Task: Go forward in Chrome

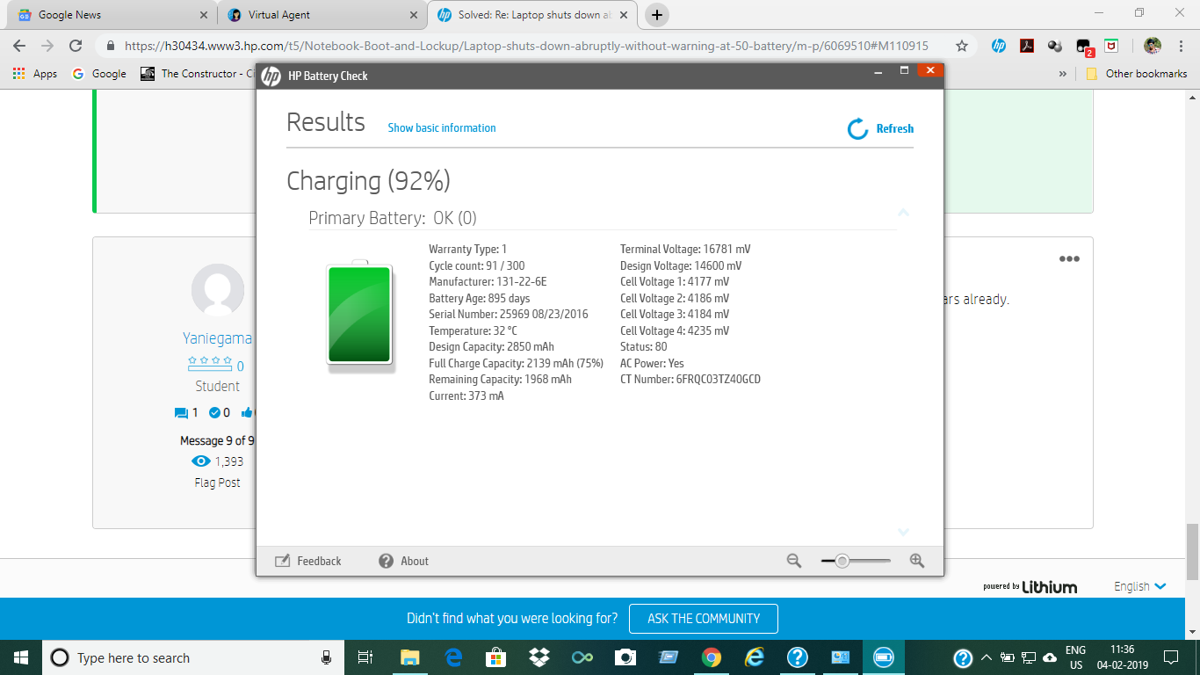Action: pyautogui.click(x=47, y=46)
